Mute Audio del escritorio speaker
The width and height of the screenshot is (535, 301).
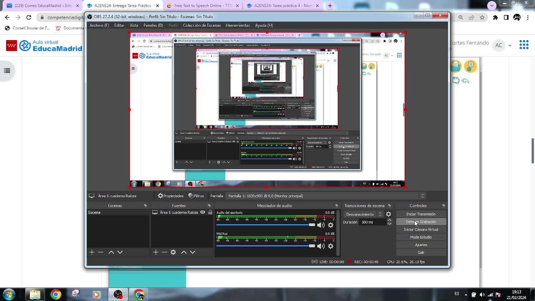coord(321,225)
